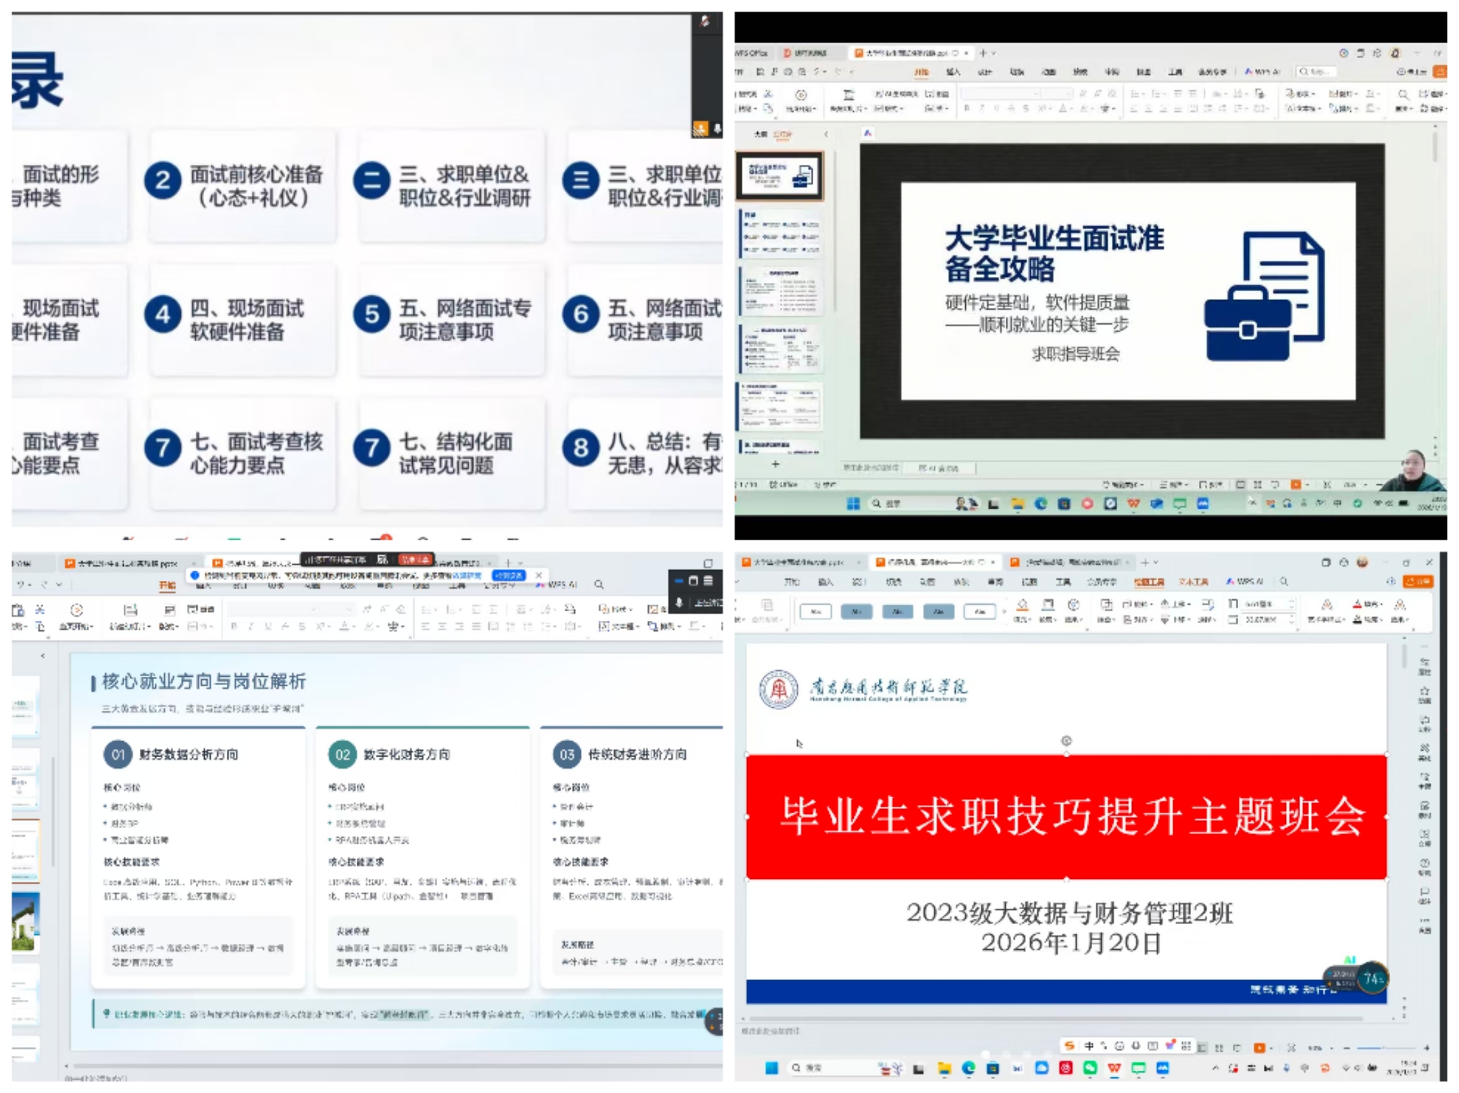This screenshot has height=1093, width=1459.
Task: Click slideshow play icon in 面试全攻略 window
Action: click(800, 95)
